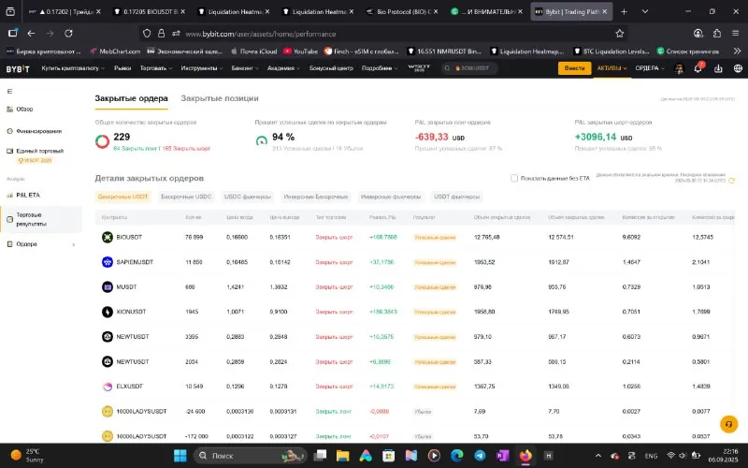Screen dimensions: 748x468
Task: Show more bookmarks chevron
Action: point(737,51)
